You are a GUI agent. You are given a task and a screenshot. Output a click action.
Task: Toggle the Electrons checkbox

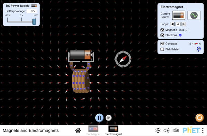(162, 35)
